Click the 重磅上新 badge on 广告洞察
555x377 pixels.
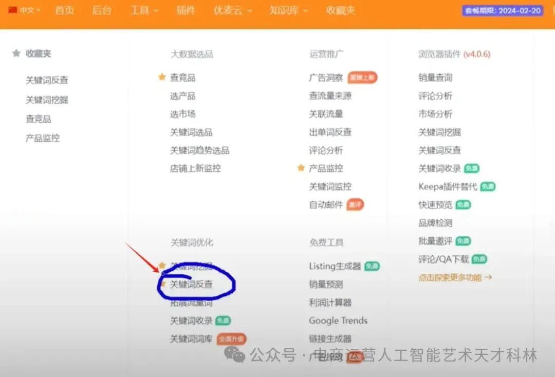point(362,77)
